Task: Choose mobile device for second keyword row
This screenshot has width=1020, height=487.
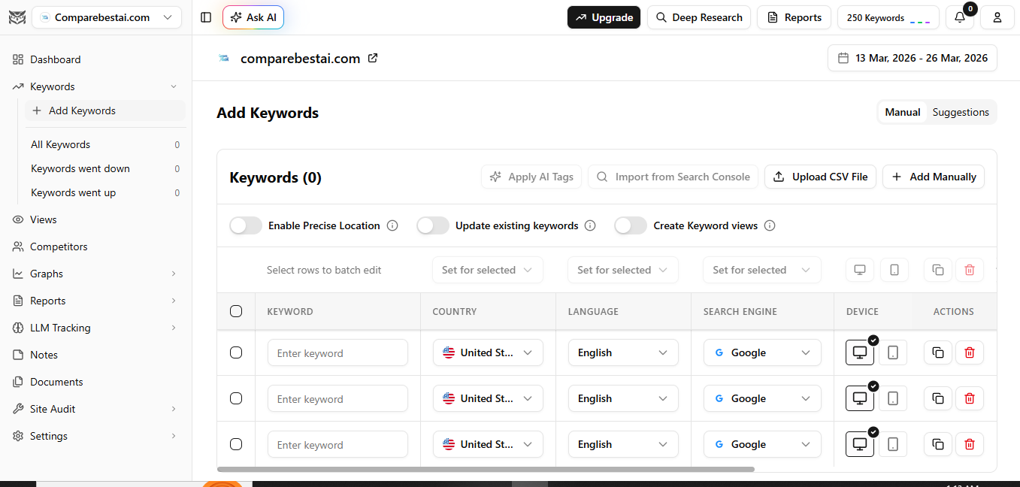Action: click(893, 398)
